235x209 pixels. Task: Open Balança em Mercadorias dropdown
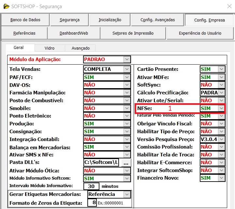click(127, 147)
